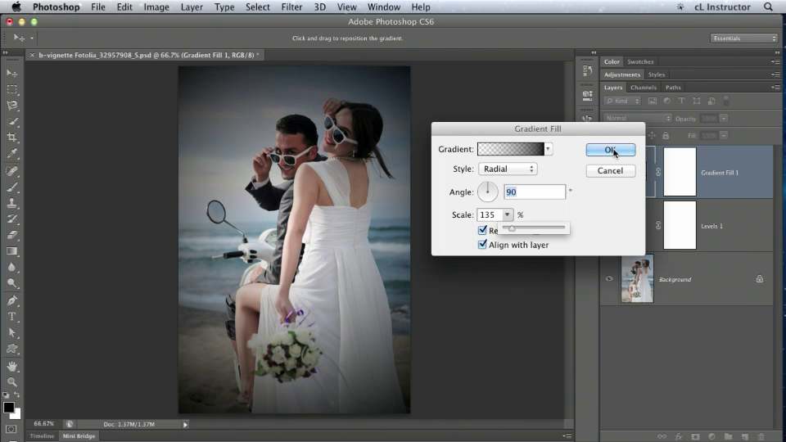The height and width of the screenshot is (442, 786).
Task: Open the Properties panel icon
Action: pyautogui.click(x=588, y=95)
